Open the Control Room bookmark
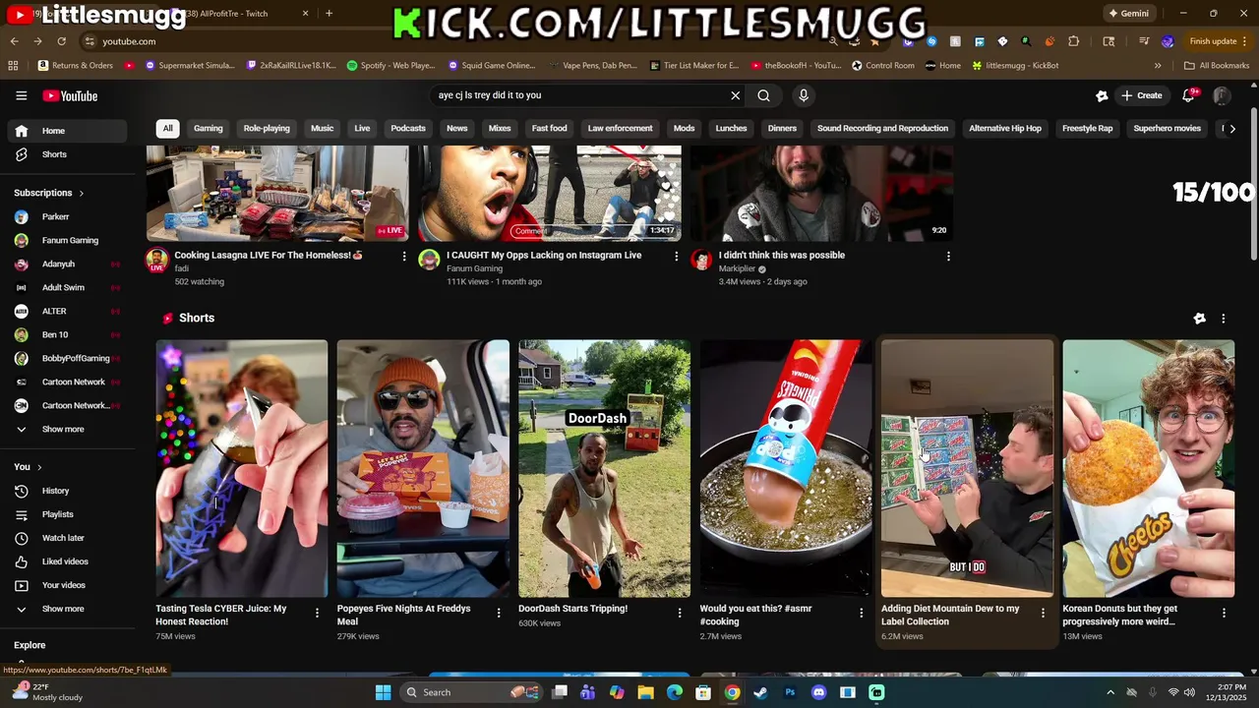 (882, 66)
